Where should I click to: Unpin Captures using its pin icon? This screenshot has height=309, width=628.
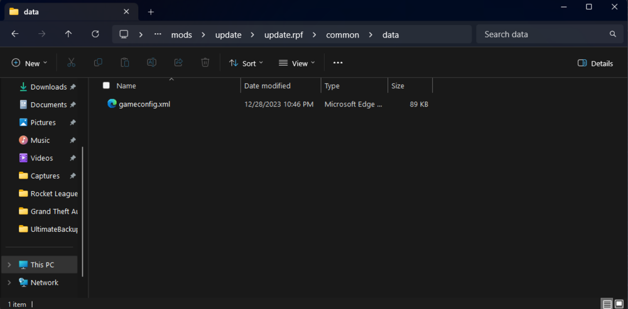point(72,176)
